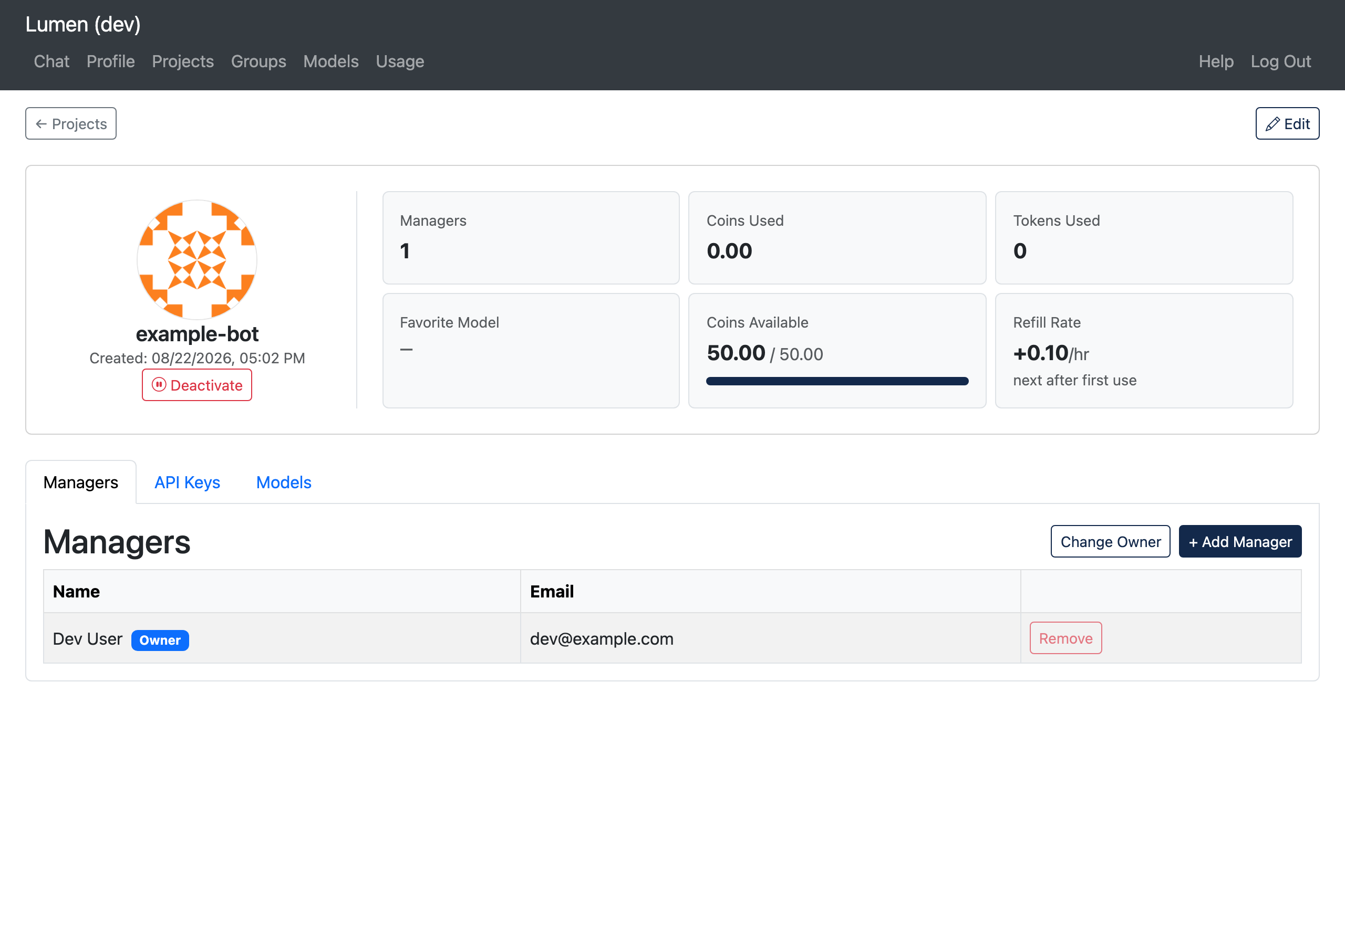
Task: Click the pause icon in Deactivate button
Action: [159, 385]
